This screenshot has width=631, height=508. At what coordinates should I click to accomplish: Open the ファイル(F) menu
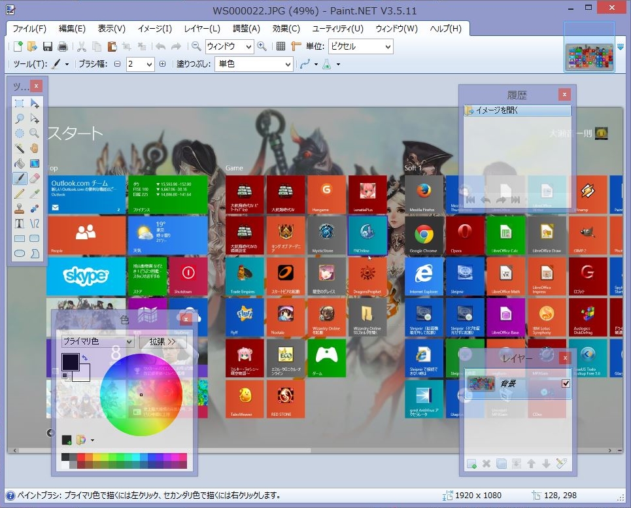[x=29, y=29]
